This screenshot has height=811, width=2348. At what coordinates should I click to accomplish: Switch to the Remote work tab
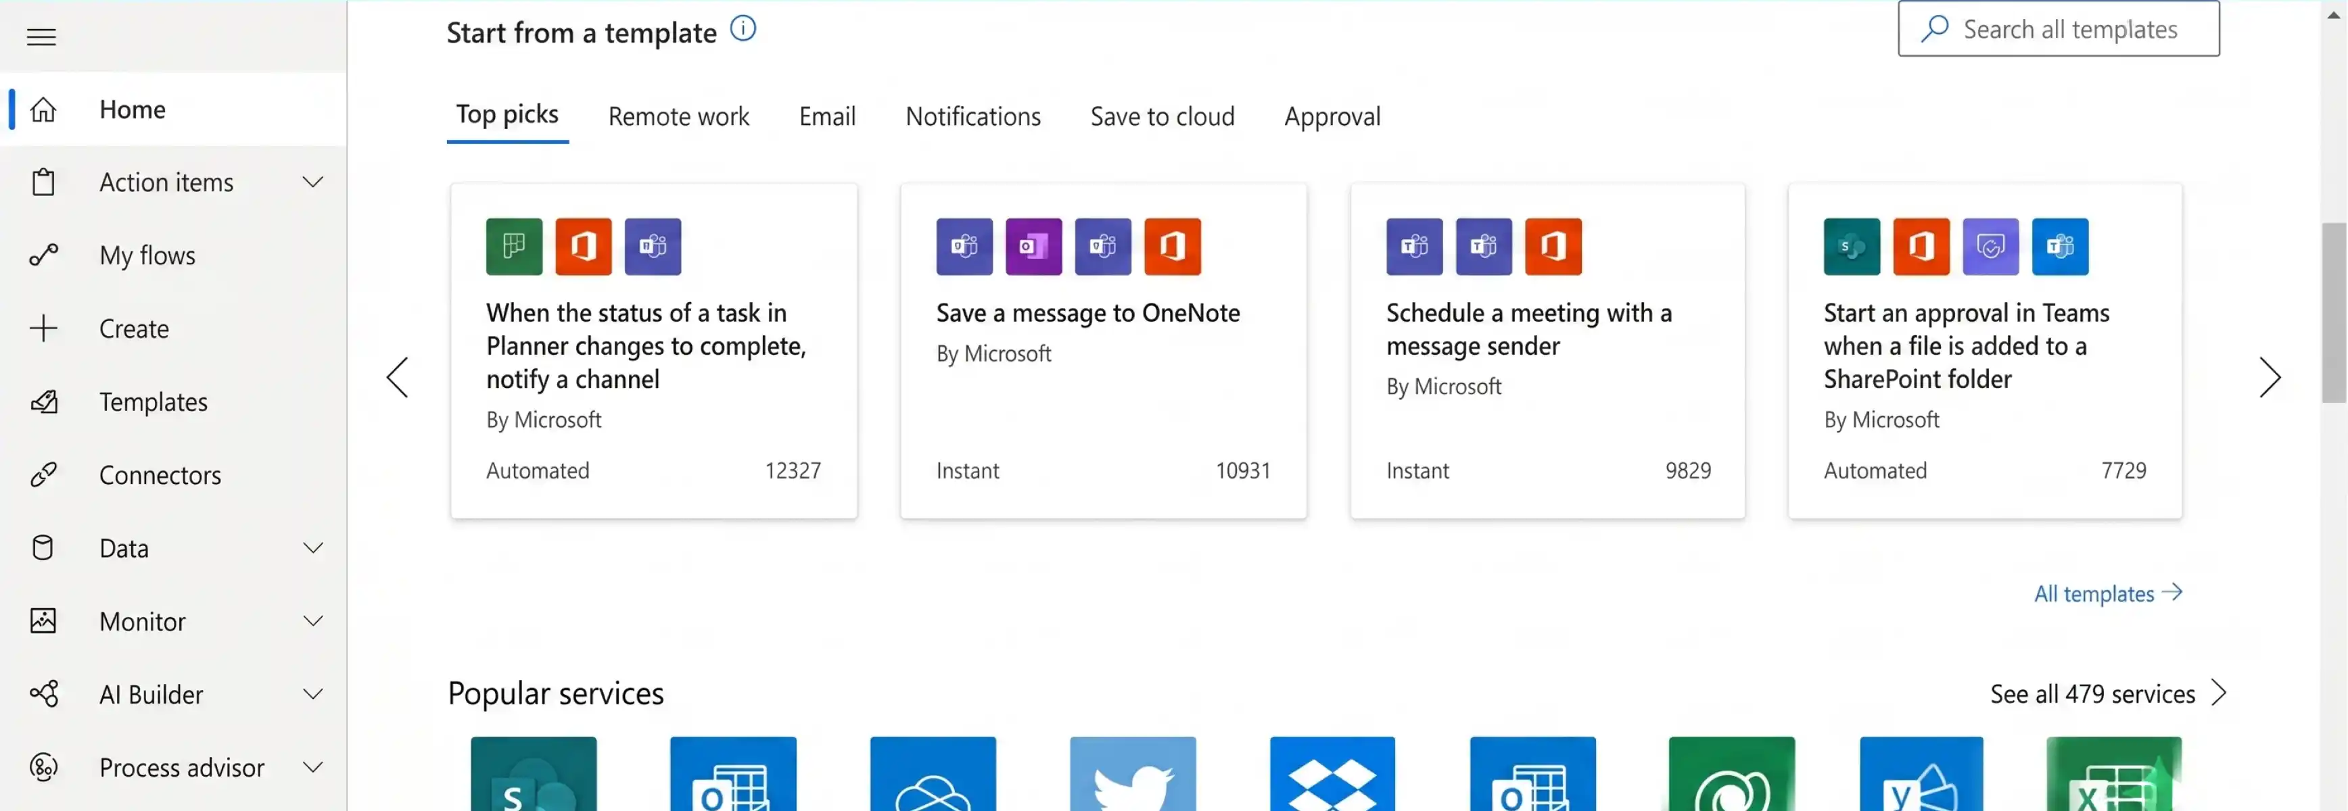[x=678, y=117]
